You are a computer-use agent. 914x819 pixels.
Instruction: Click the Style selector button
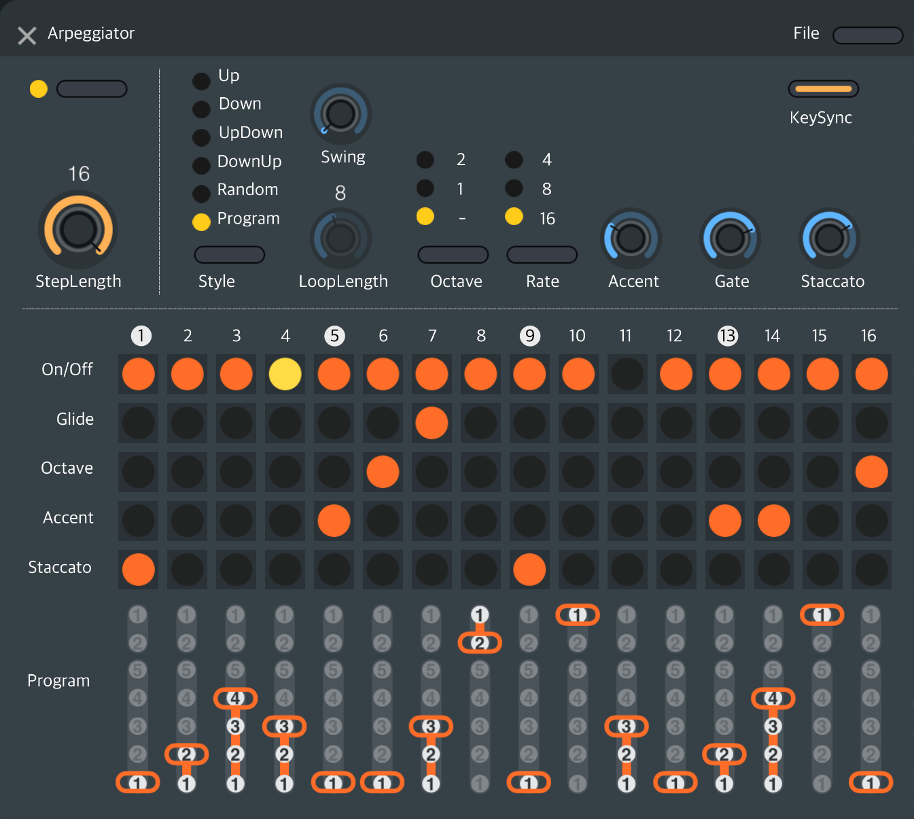229,255
